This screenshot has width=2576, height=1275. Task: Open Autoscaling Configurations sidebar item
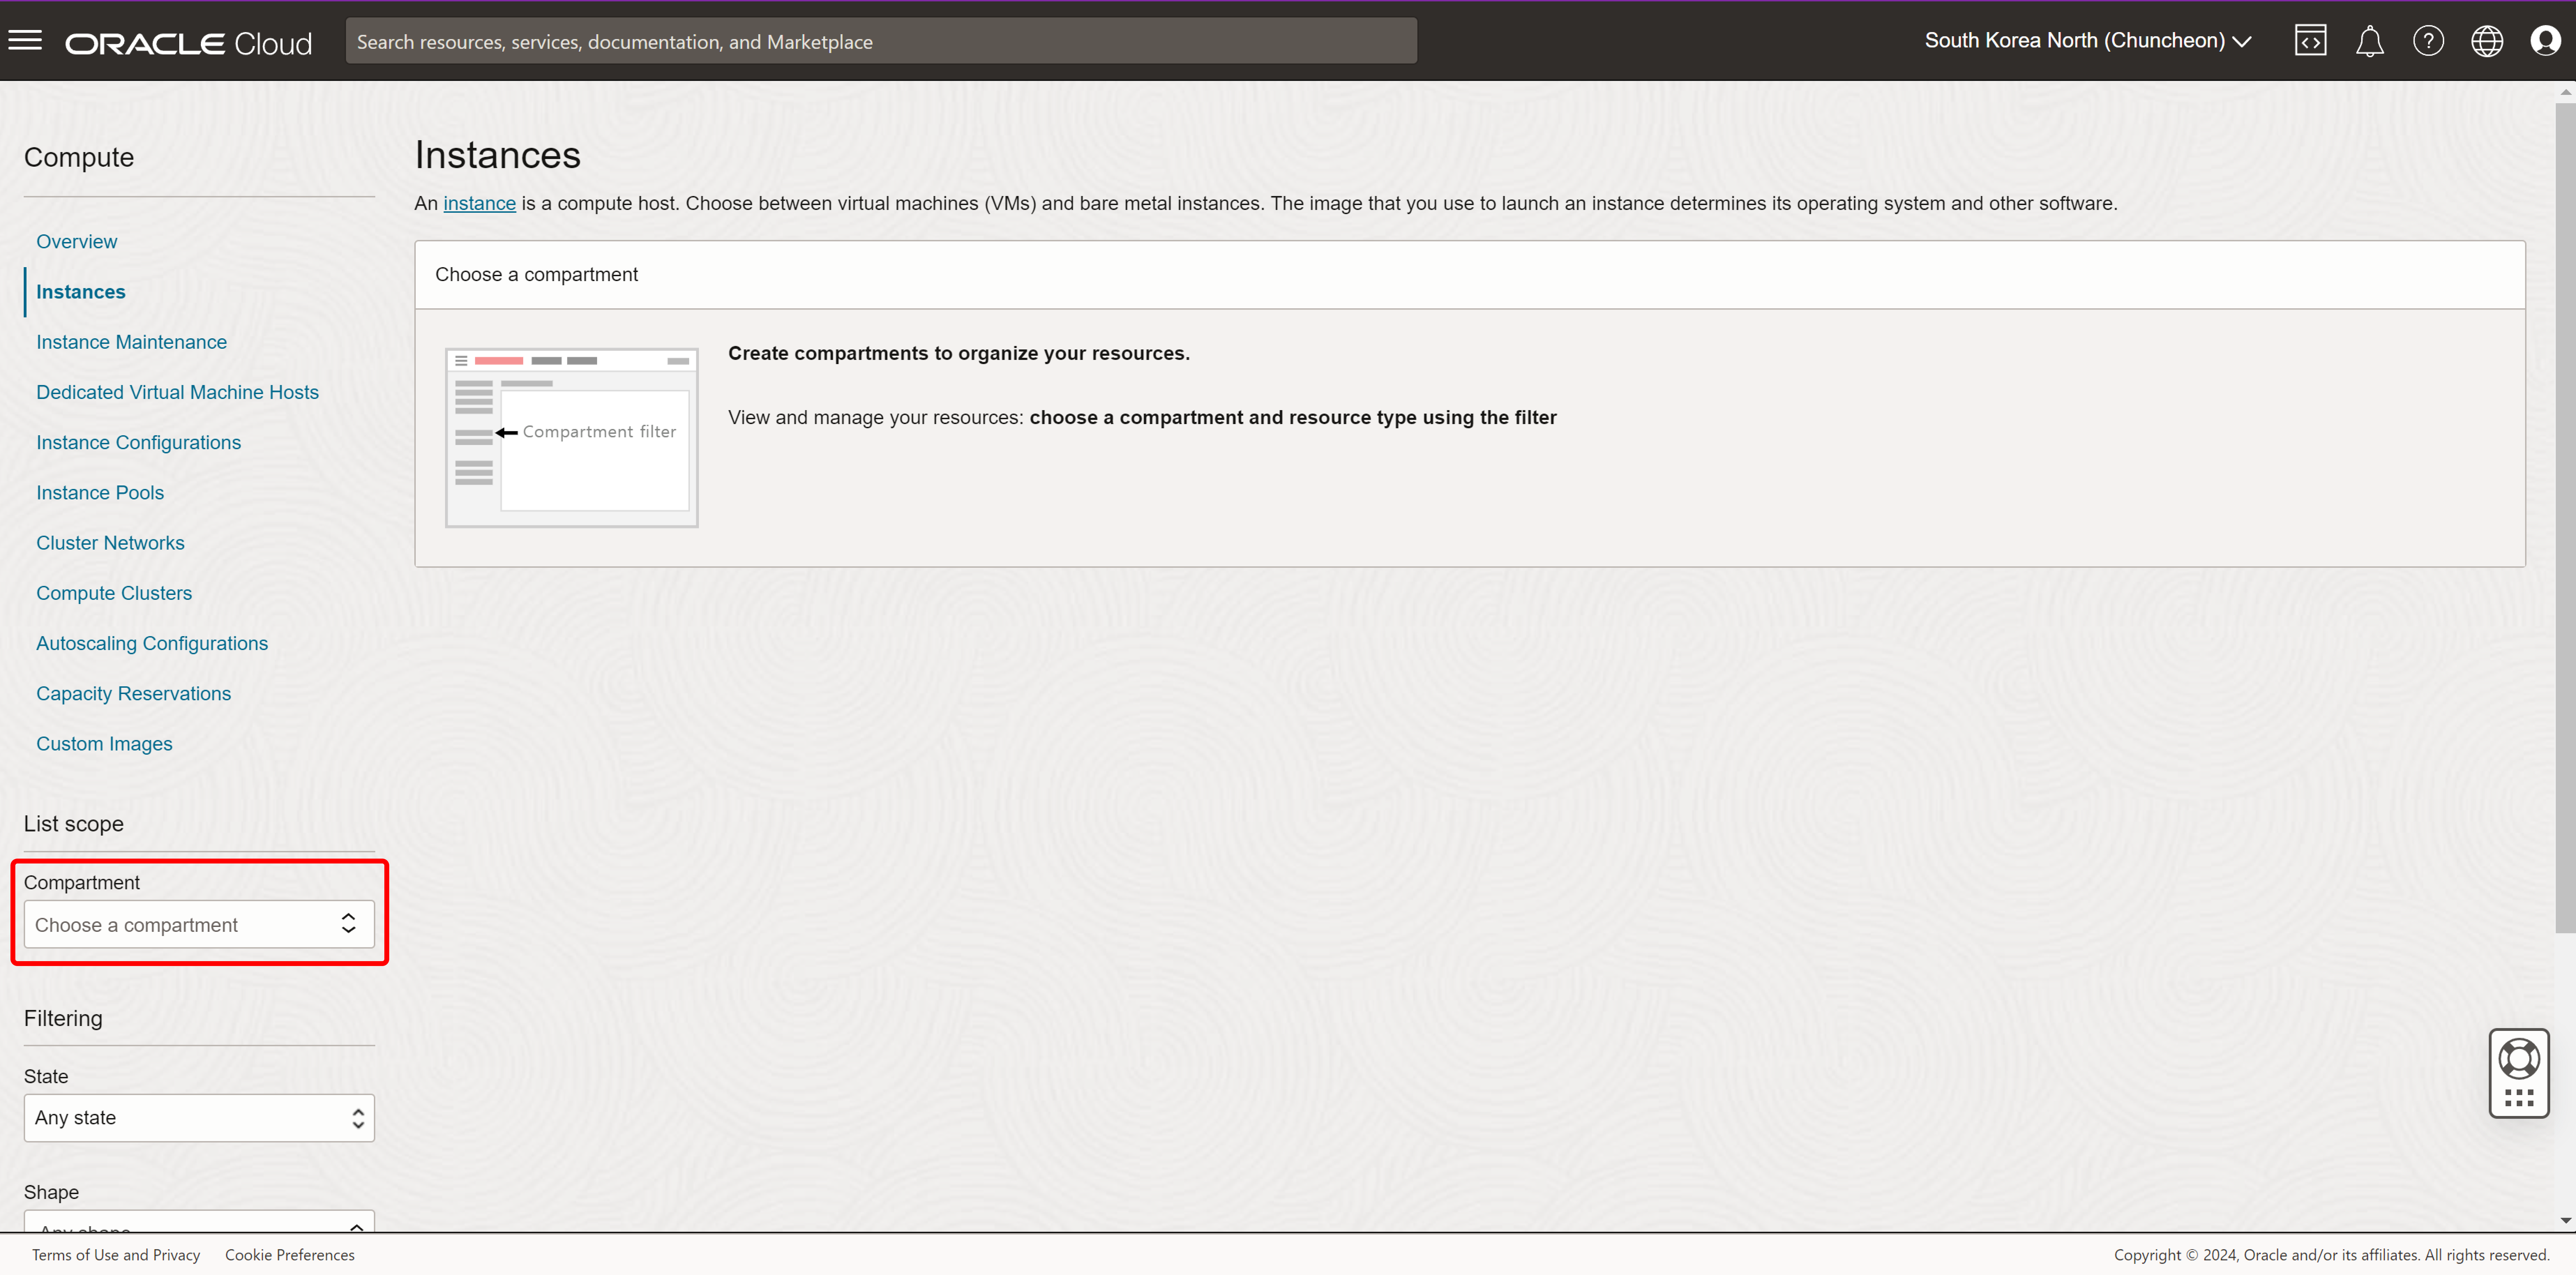152,643
